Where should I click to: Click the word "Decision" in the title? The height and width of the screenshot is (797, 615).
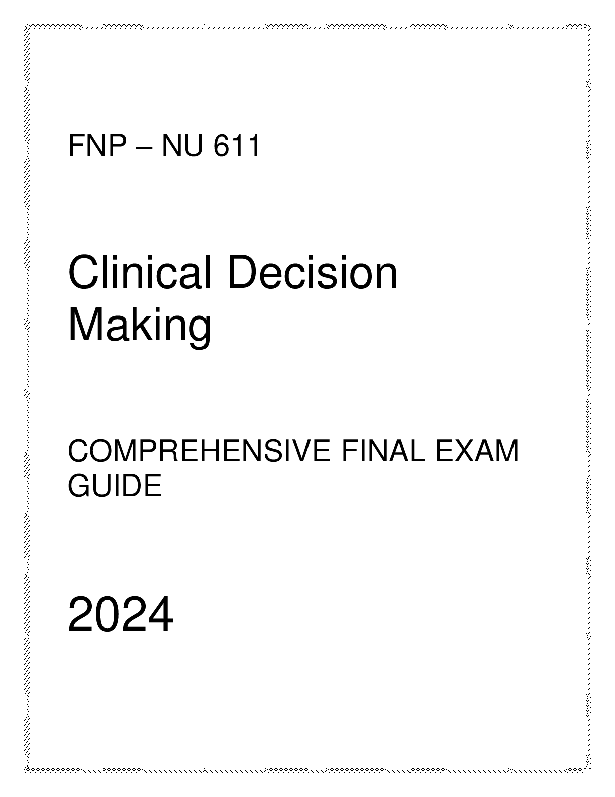pos(312,272)
